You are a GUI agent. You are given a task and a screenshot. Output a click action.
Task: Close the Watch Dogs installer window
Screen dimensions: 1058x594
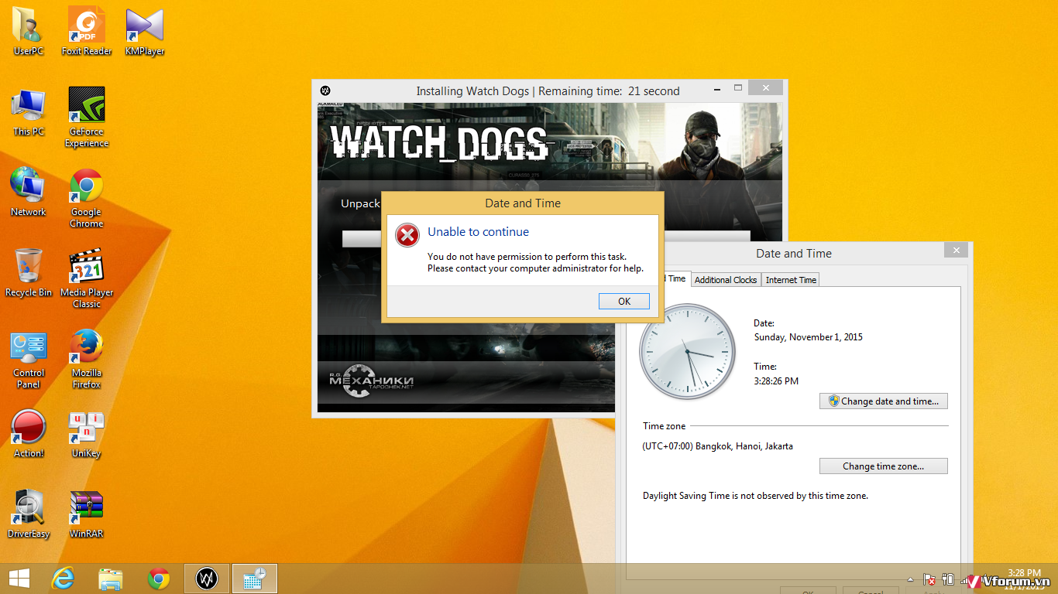[x=765, y=87]
